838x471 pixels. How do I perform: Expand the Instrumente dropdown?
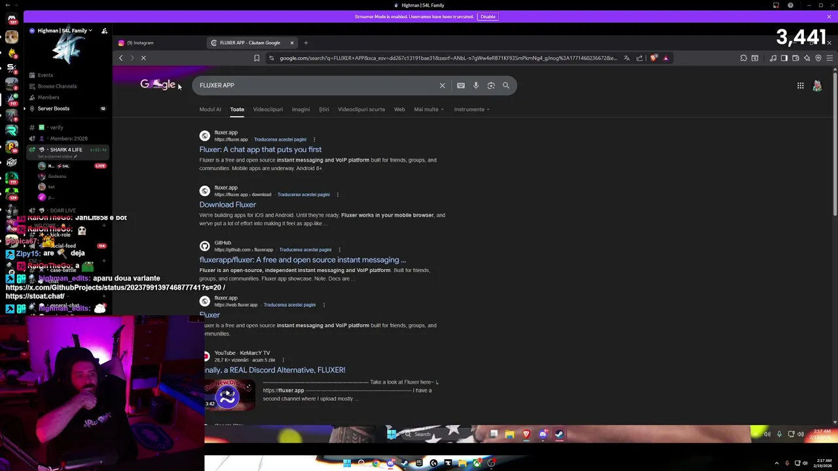pos(472,109)
